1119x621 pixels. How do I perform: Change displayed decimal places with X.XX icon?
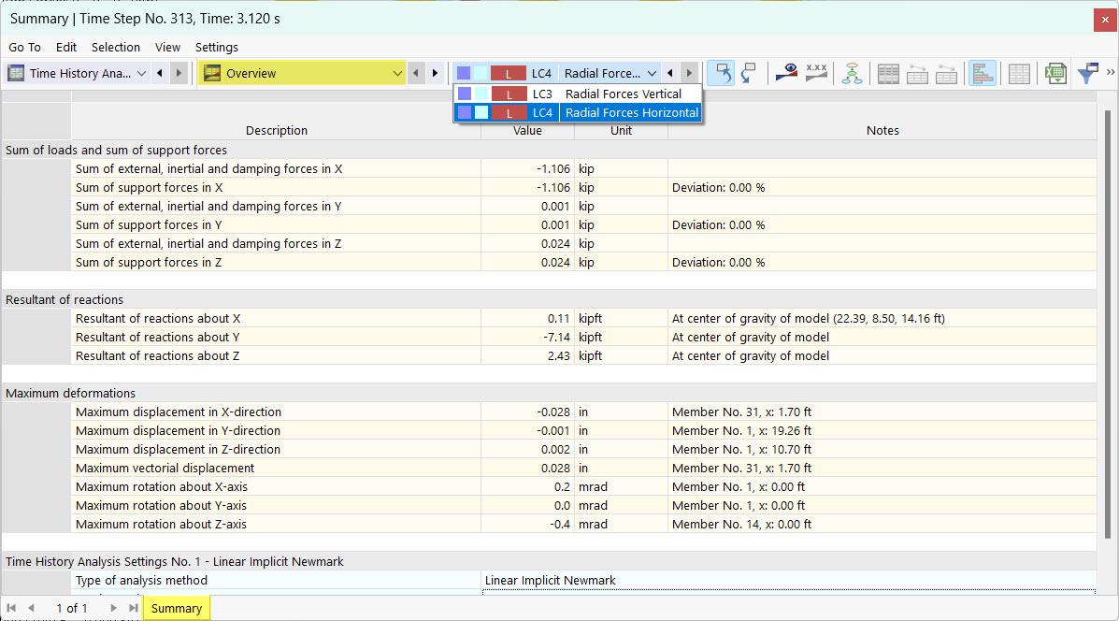click(816, 72)
